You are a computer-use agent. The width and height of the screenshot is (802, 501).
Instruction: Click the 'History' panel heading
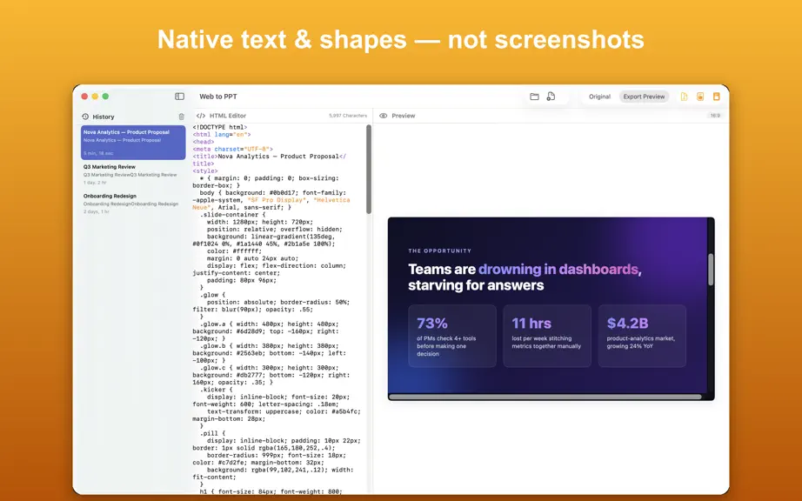tap(104, 117)
